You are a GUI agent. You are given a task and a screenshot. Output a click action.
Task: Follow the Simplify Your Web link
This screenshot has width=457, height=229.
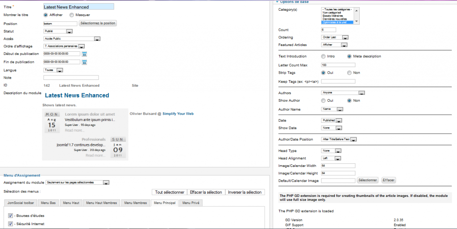click(178, 114)
